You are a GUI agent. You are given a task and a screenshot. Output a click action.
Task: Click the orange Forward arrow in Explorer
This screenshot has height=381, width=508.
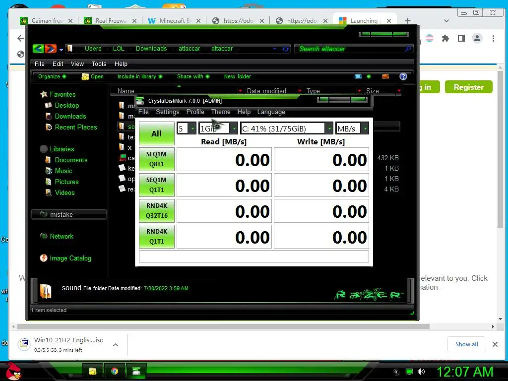tap(51, 49)
